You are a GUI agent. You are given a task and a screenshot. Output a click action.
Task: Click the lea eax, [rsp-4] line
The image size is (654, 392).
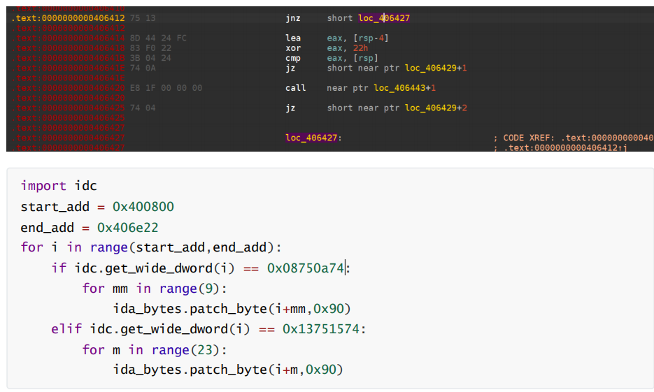[337, 38]
